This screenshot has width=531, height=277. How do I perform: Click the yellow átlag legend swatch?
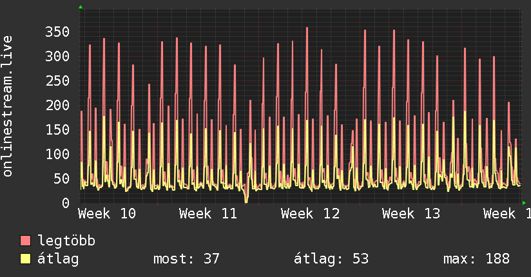click(x=25, y=259)
